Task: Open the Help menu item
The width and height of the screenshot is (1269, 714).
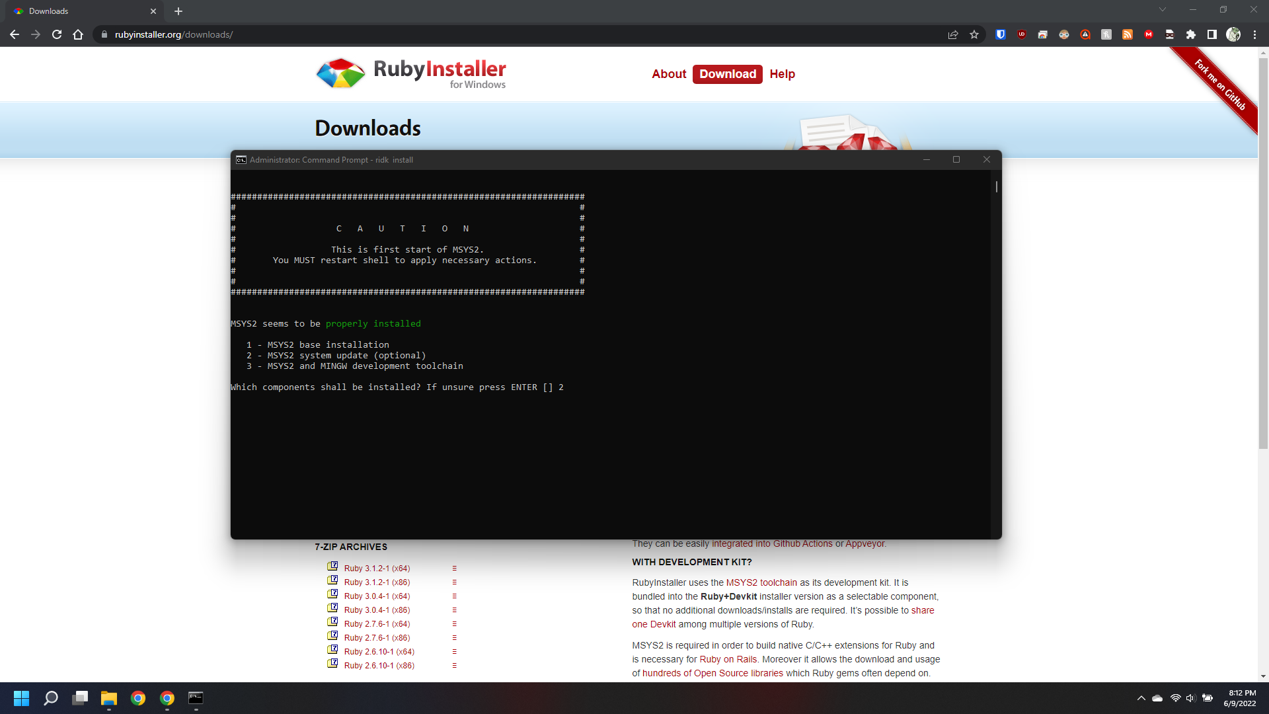Action: (782, 74)
